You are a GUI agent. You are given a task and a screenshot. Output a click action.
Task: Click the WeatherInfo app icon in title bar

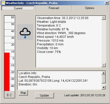click(x=3, y=3)
